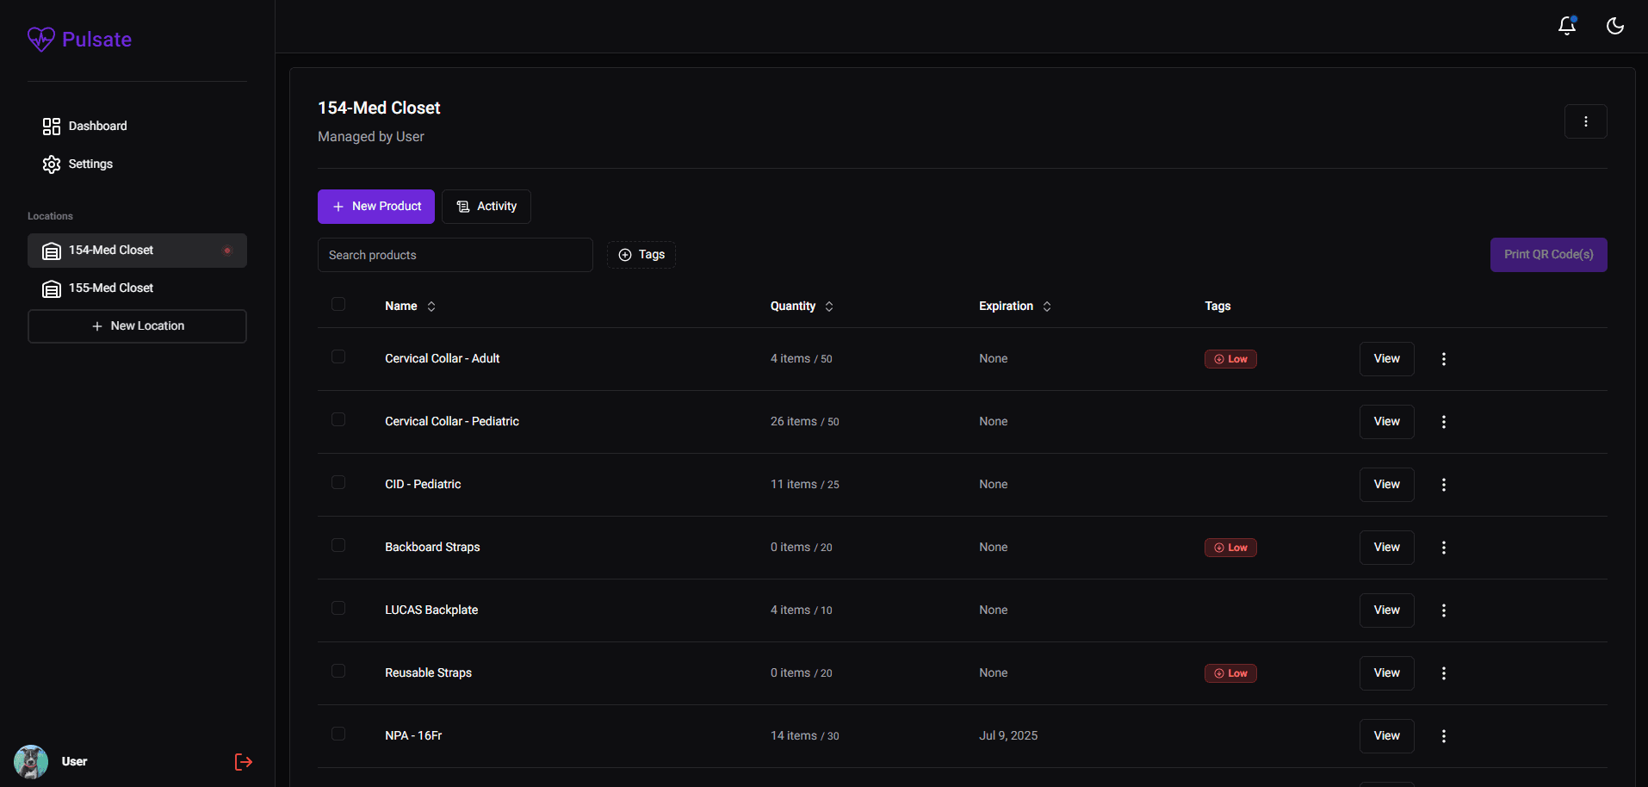
Task: Click the Low tag on Backboard Straps
Action: coord(1230,548)
